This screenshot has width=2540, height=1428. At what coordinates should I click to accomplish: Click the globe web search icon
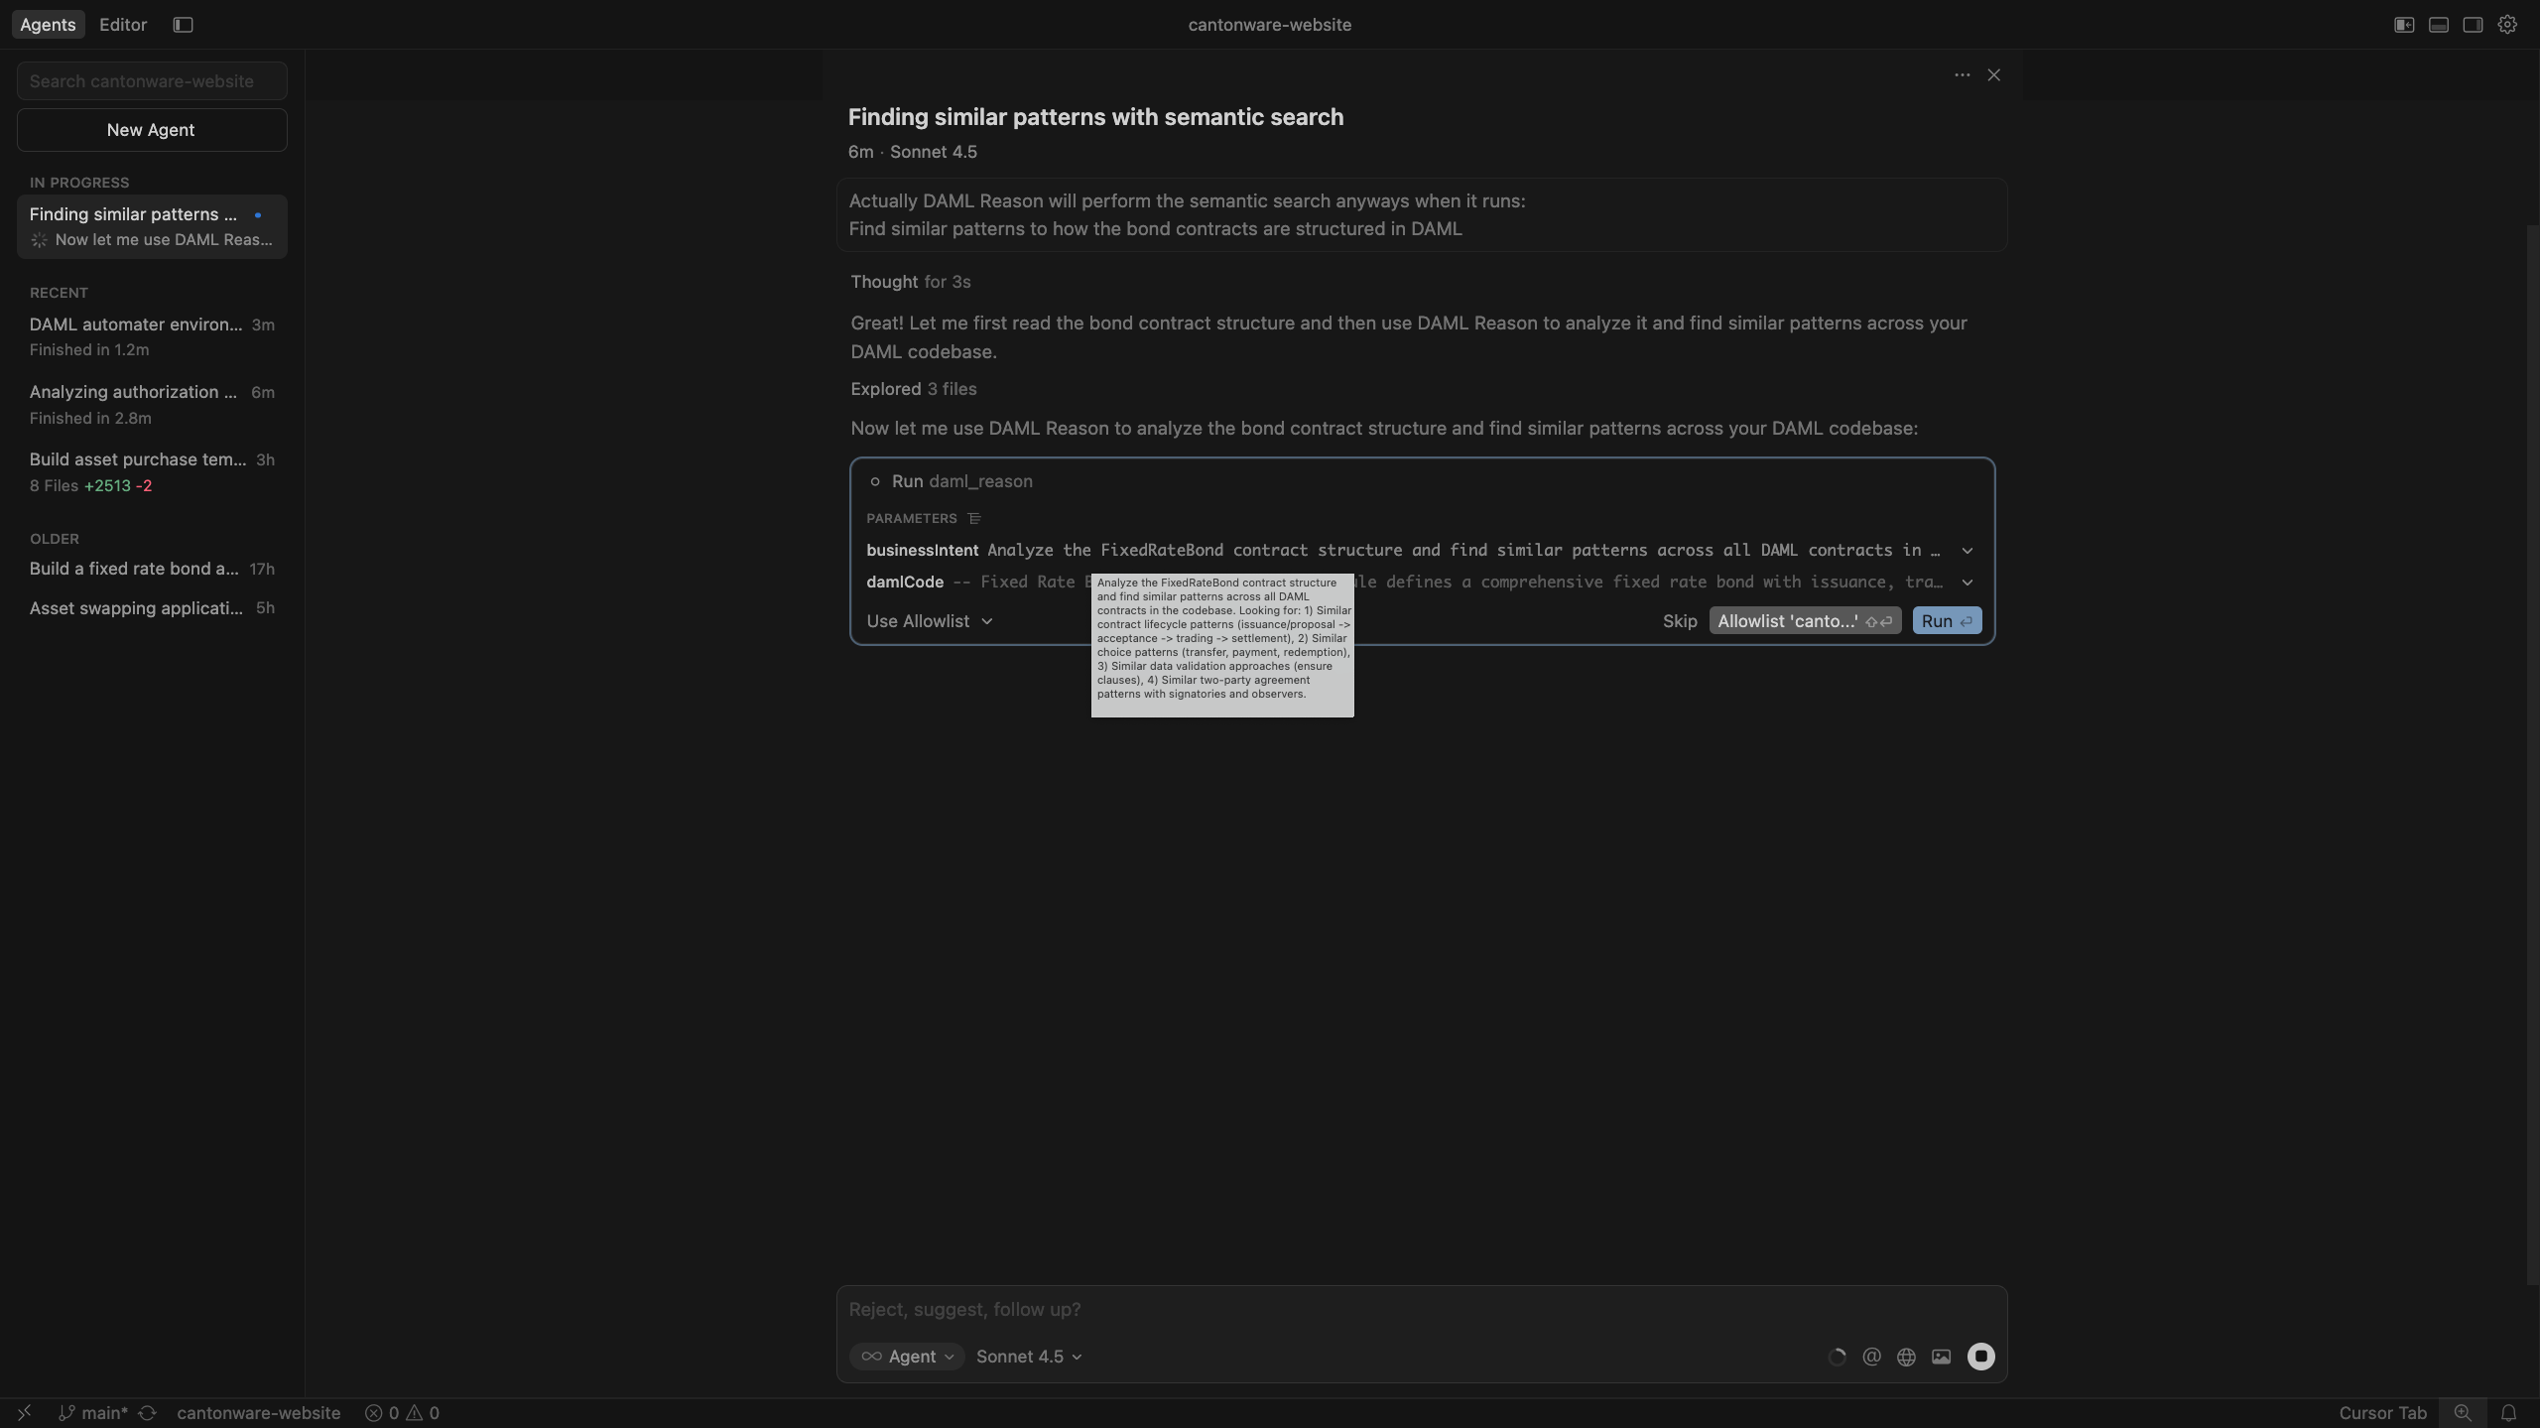[x=1906, y=1357]
